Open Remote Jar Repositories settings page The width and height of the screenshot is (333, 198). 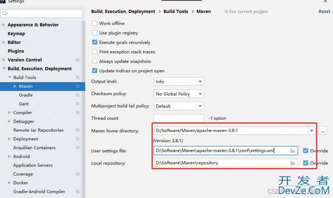click(x=39, y=130)
